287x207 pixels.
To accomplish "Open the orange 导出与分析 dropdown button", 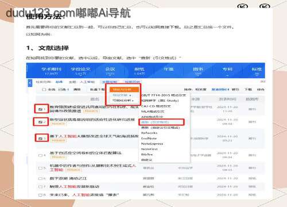I will (124, 90).
